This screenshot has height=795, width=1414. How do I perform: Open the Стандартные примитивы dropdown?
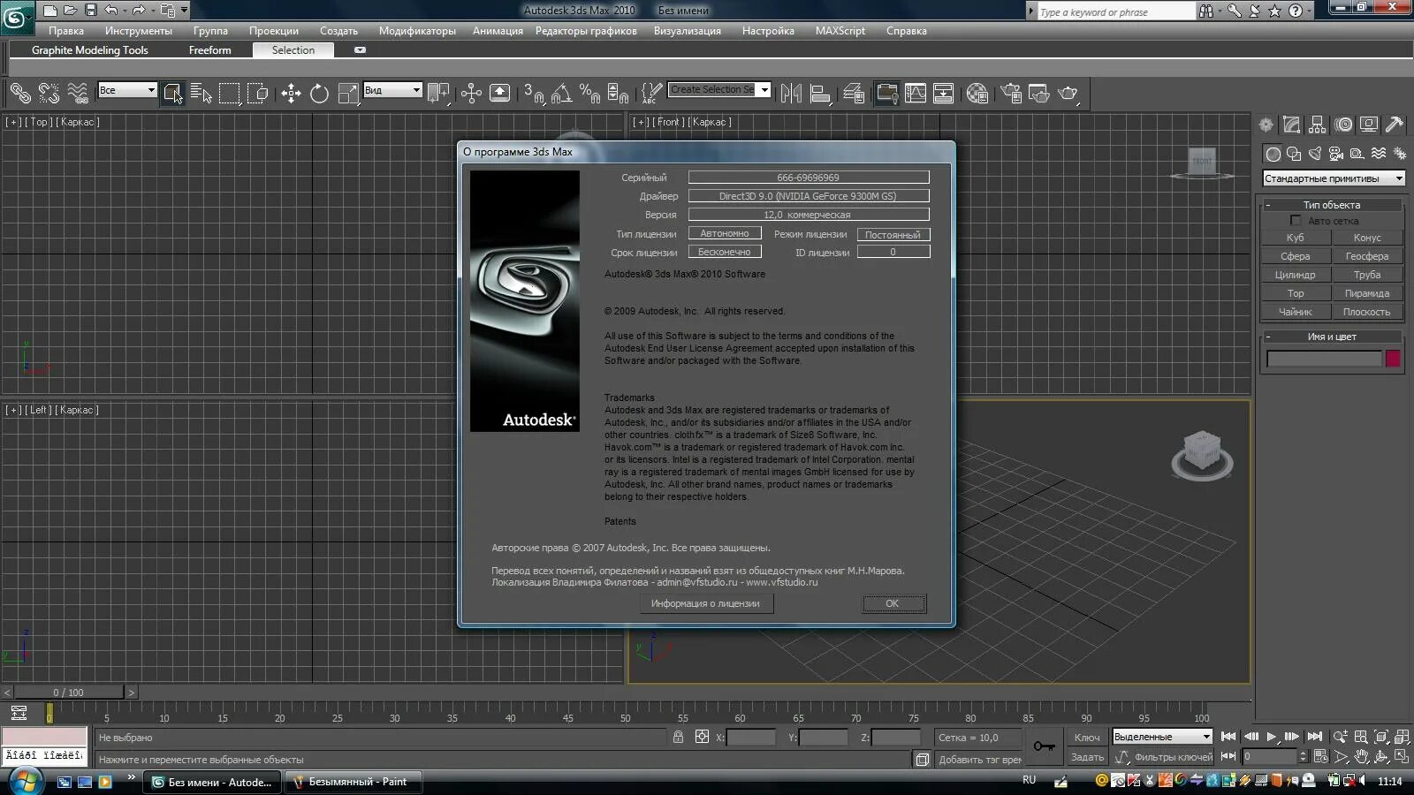coord(1332,178)
